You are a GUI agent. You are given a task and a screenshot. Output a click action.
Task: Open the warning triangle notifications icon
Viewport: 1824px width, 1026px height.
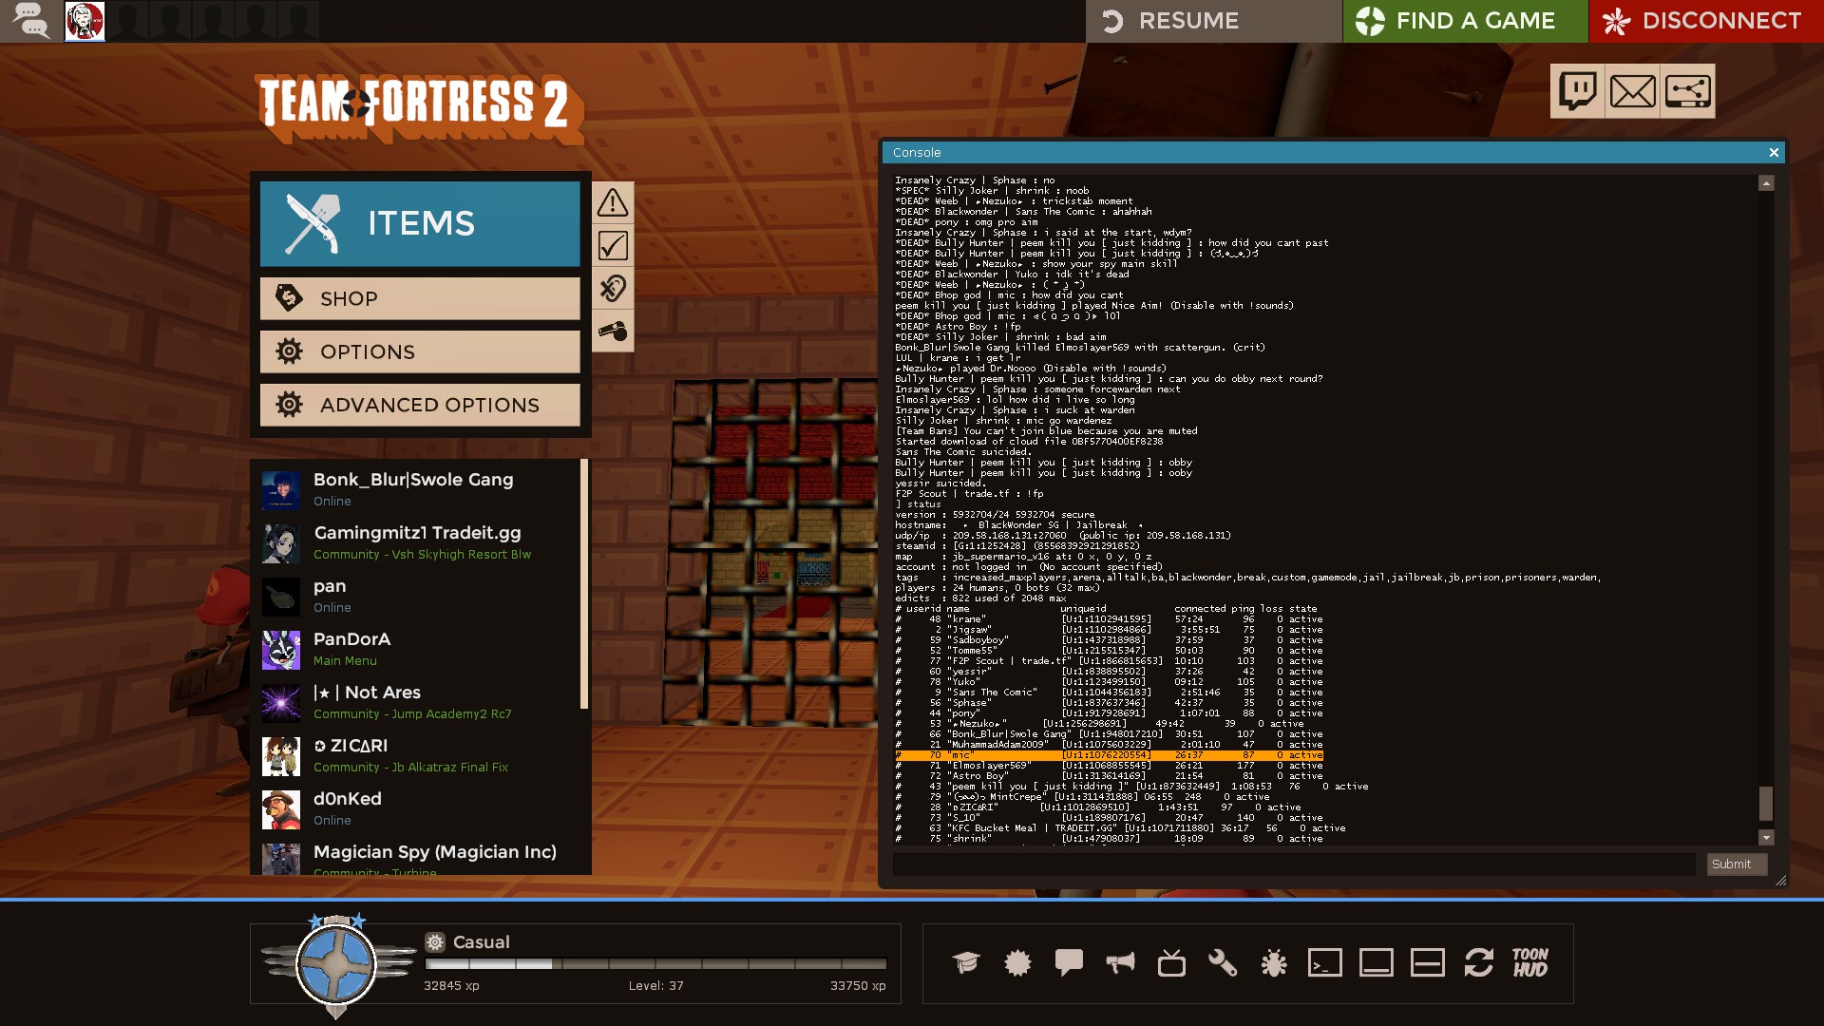613,202
